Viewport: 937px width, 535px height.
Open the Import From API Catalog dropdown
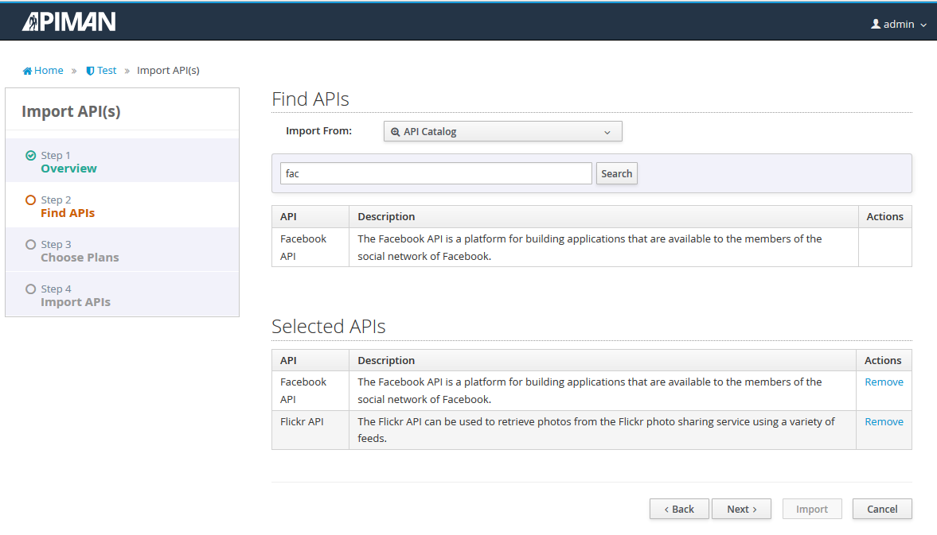[502, 131]
